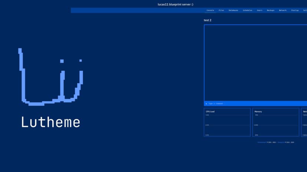Image resolution: width=307 pixels, height=172 pixels.
Task: Open the partially visible Settings tab
Action: click(305, 10)
